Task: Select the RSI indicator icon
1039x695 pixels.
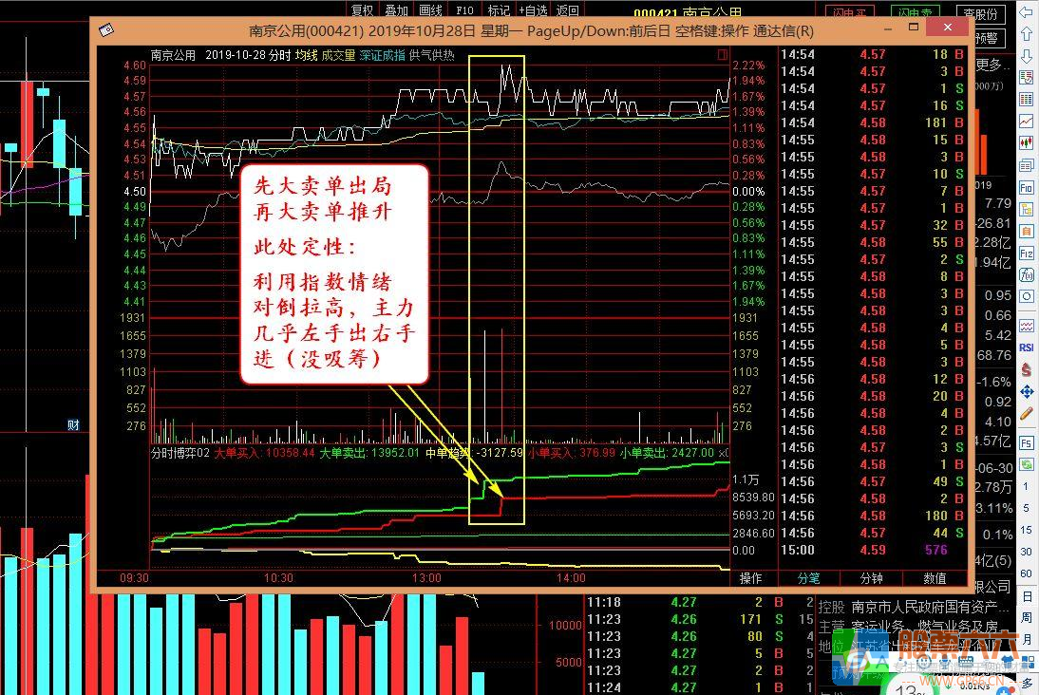Action: (x=1027, y=347)
